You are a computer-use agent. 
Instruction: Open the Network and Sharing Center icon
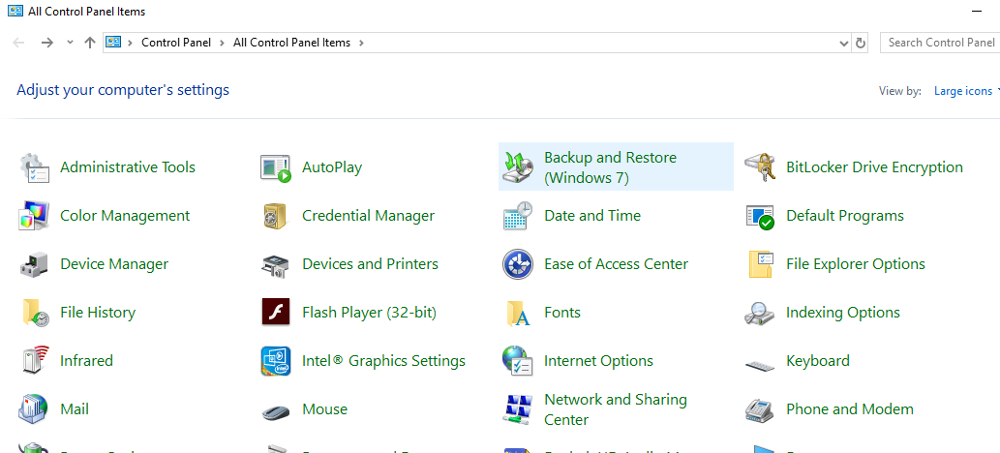click(518, 409)
